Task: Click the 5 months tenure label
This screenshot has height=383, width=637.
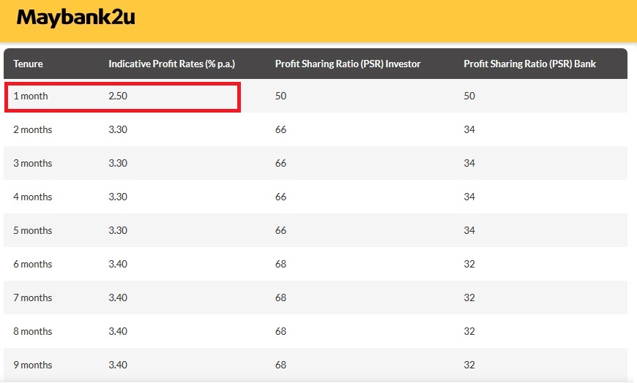Action: [33, 230]
